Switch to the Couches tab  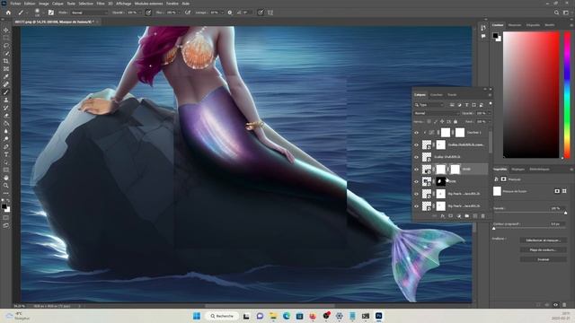[437, 95]
